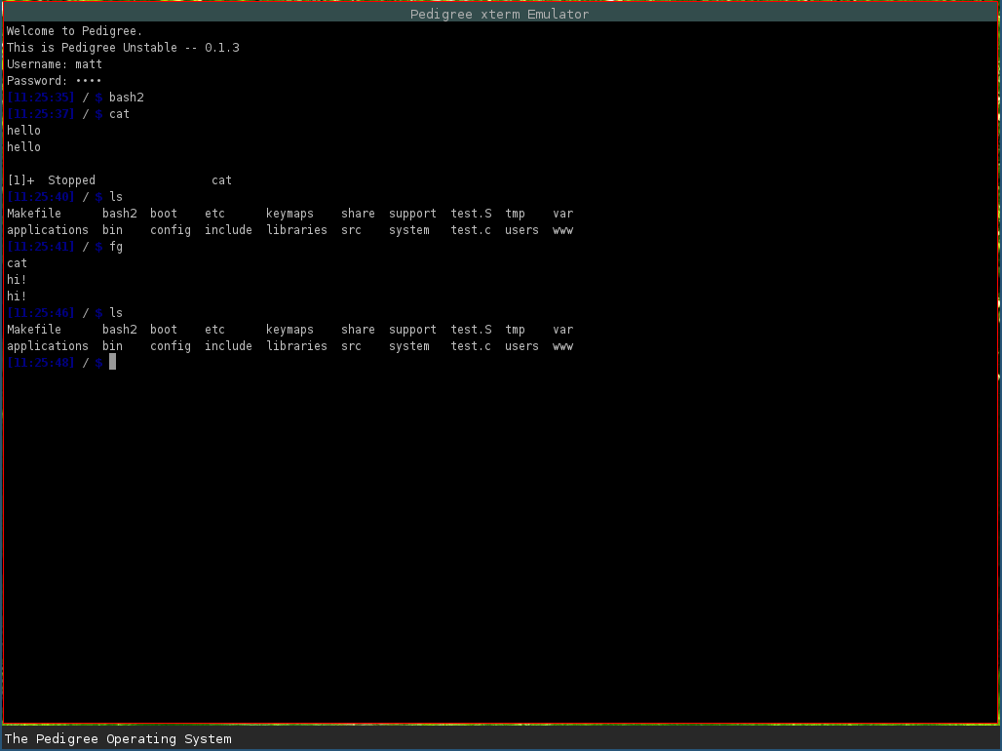Click "system" in the listing after the 11:25:46 ls
This screenshot has width=1002, height=751.
pos(409,346)
